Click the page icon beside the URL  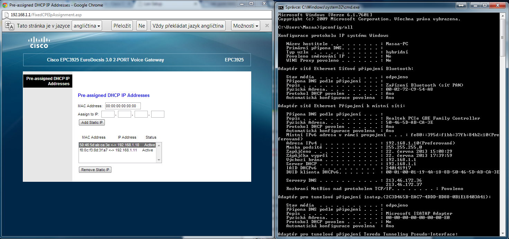coord(7,15)
